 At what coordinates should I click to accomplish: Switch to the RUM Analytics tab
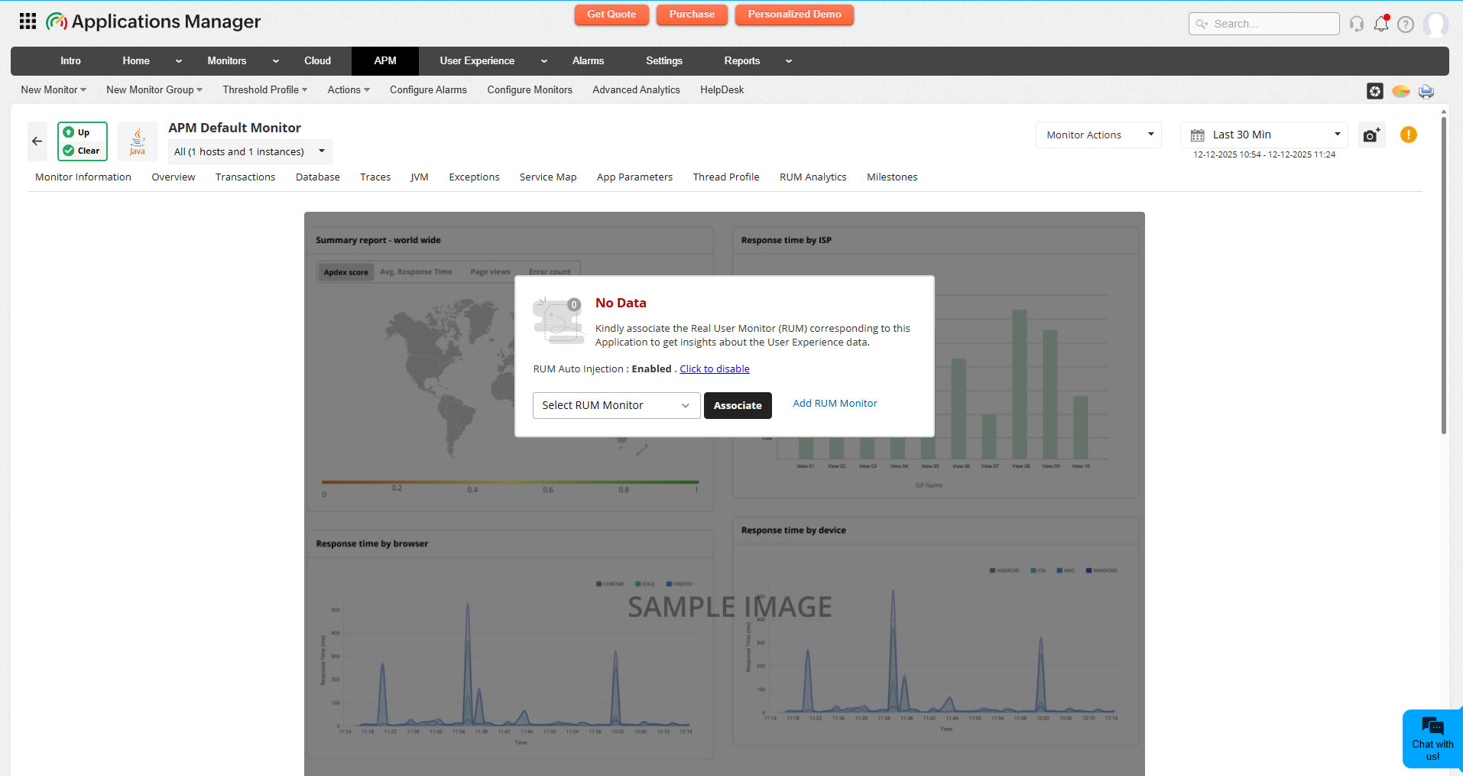point(813,177)
